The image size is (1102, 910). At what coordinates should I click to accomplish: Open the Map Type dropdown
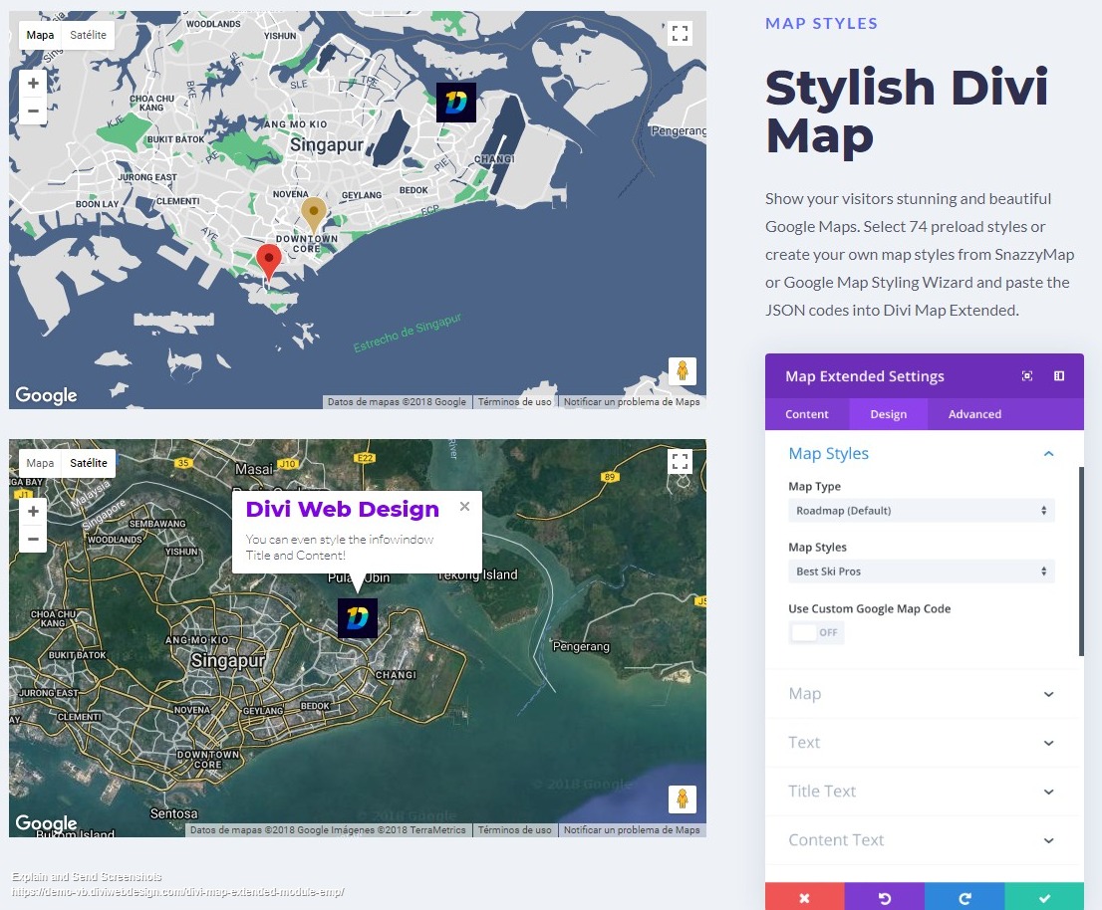coord(921,511)
